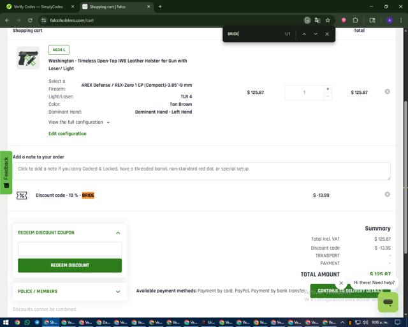Screen dimensions: 408x327
Task: Open the Washington Timeless Open-Top IWB Holster link
Action: pyautogui.click(x=117, y=65)
